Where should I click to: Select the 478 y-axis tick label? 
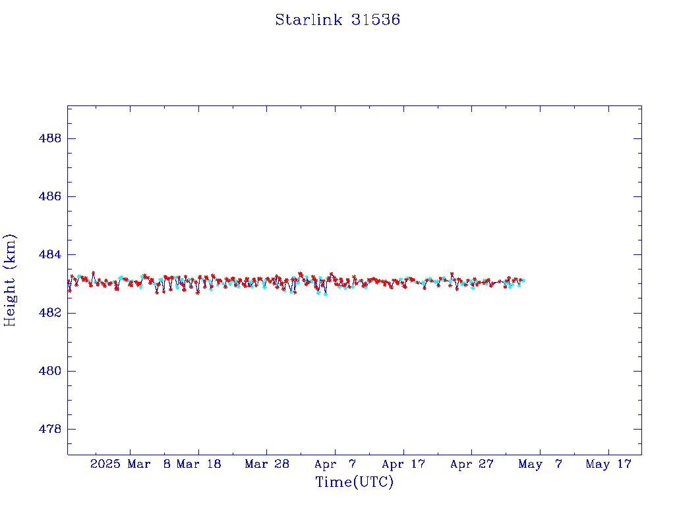(x=50, y=428)
